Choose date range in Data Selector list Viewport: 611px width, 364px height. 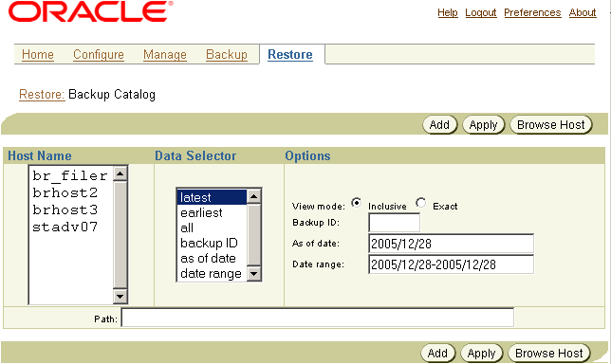click(212, 273)
